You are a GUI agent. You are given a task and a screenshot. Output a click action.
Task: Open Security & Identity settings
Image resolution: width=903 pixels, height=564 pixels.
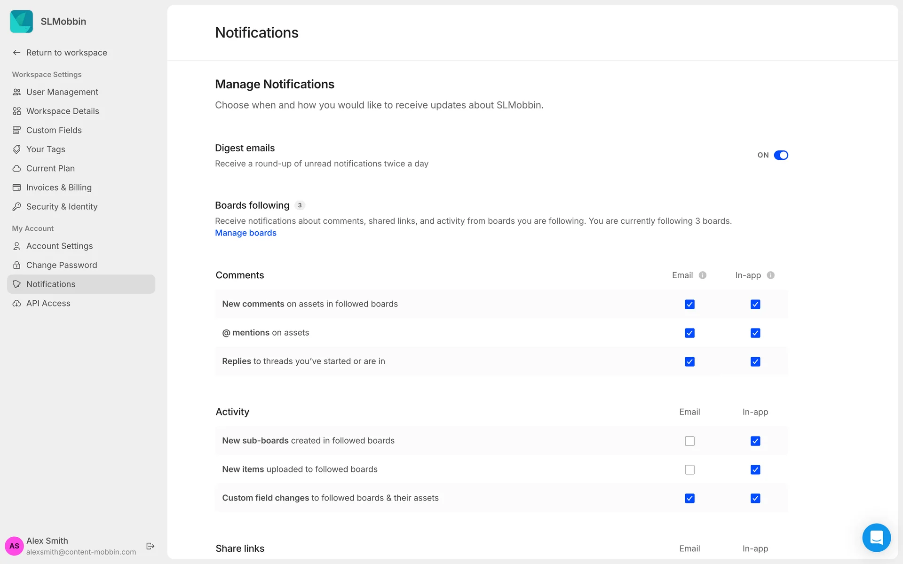click(x=62, y=207)
